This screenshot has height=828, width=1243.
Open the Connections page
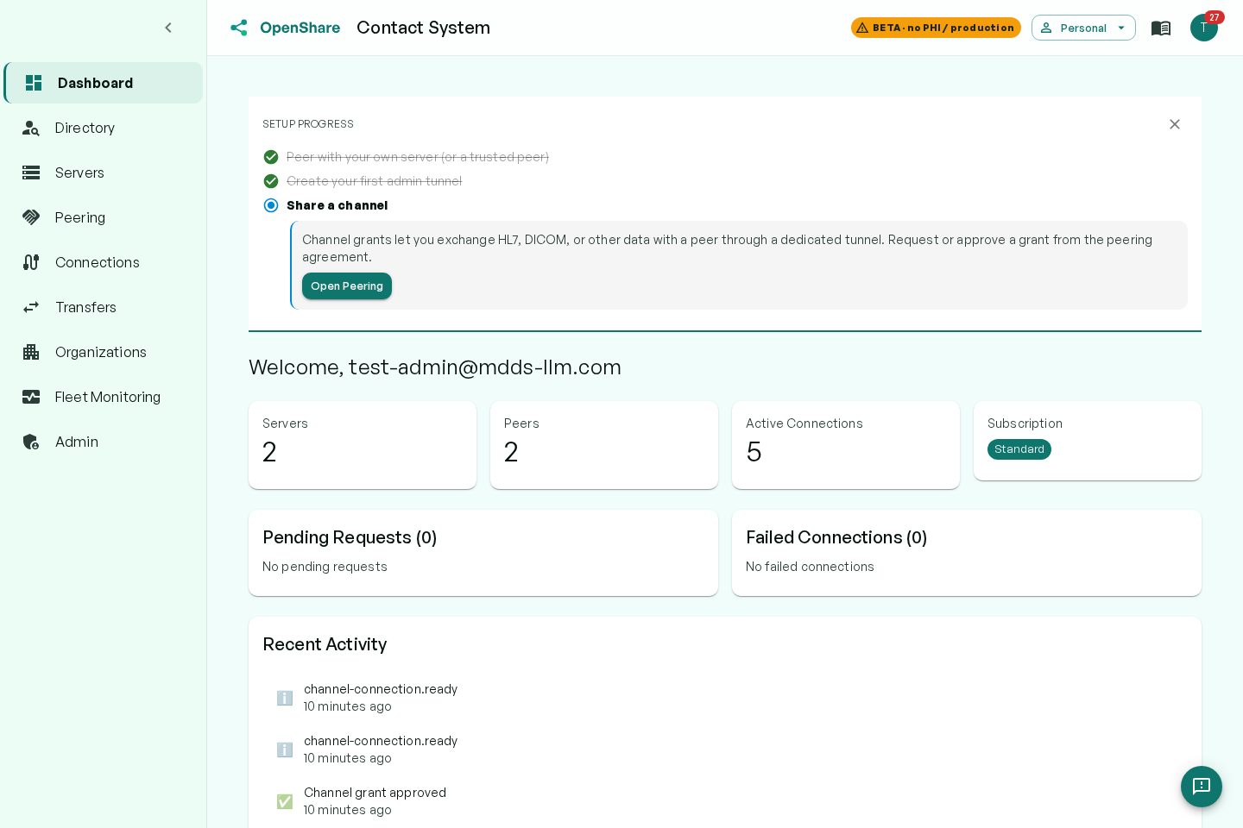click(x=104, y=262)
